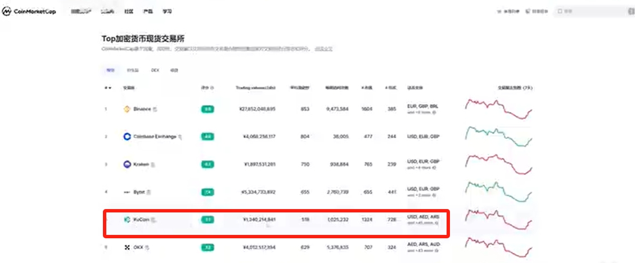Click the small icon beside Kraken name
The height and width of the screenshot is (263, 635).
tap(153, 165)
